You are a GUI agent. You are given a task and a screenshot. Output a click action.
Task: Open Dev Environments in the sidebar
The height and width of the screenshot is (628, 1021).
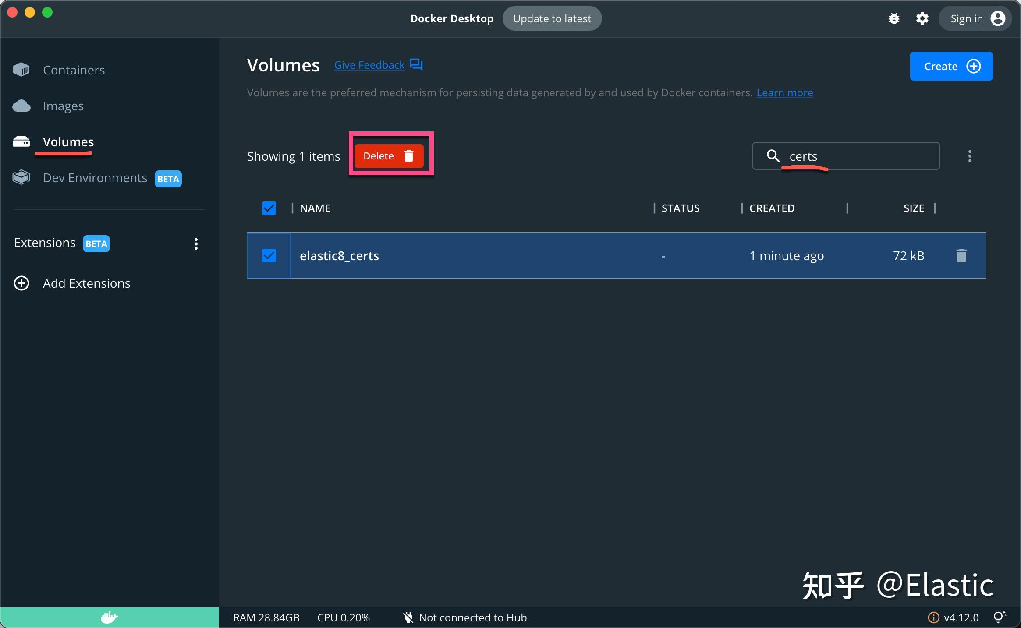coord(95,178)
